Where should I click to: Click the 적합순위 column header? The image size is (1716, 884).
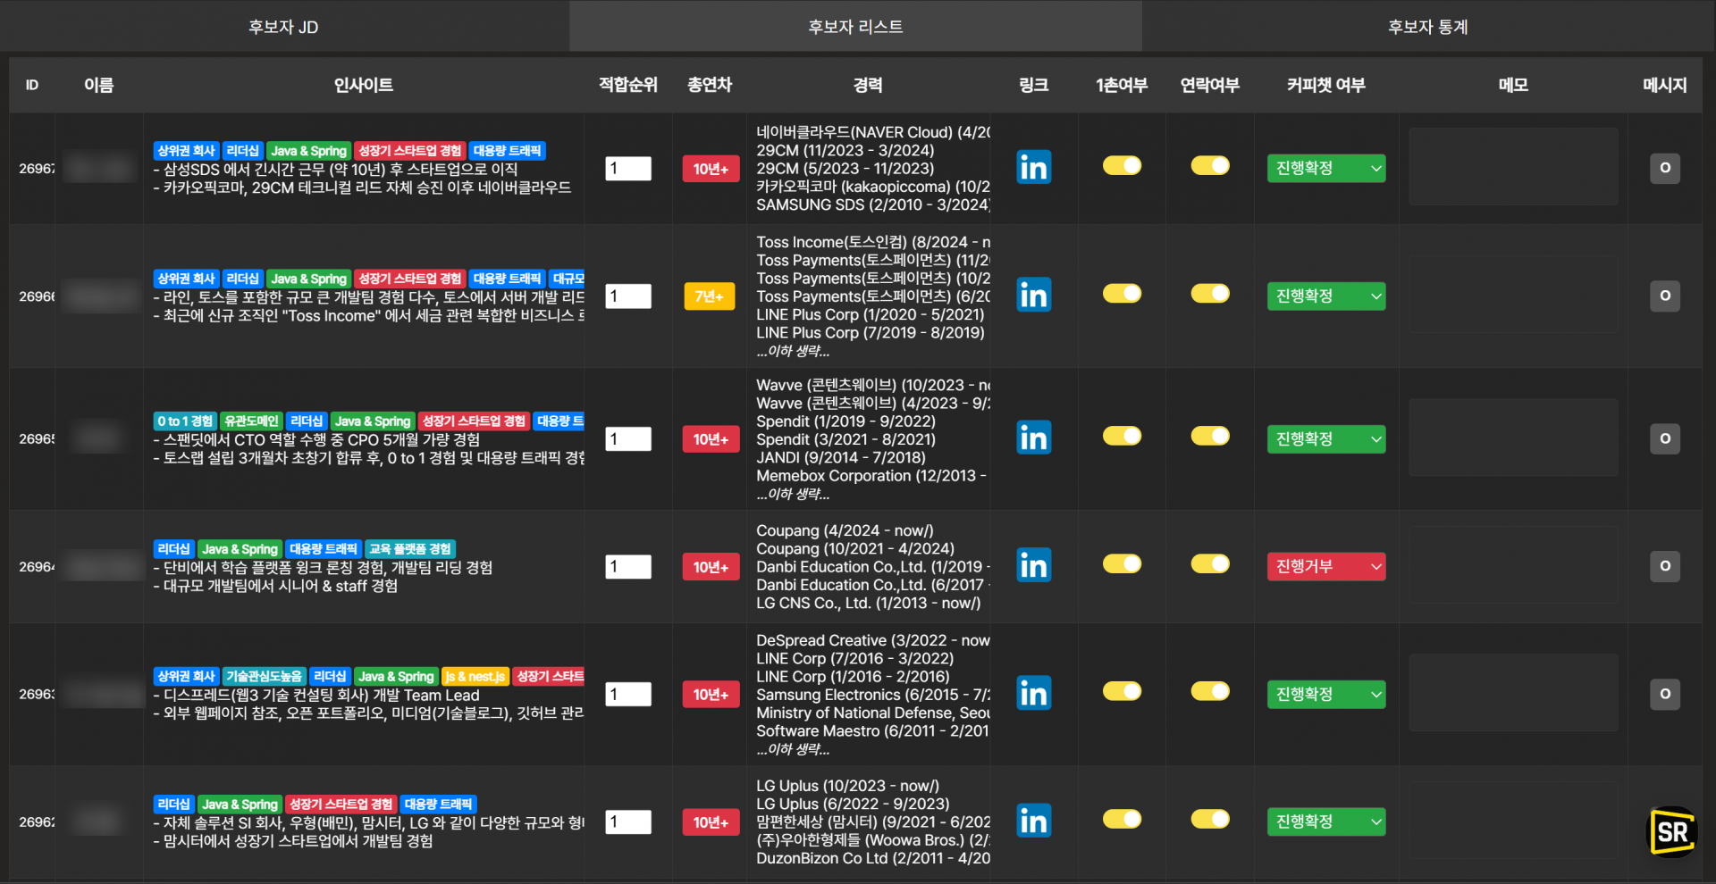click(x=628, y=85)
